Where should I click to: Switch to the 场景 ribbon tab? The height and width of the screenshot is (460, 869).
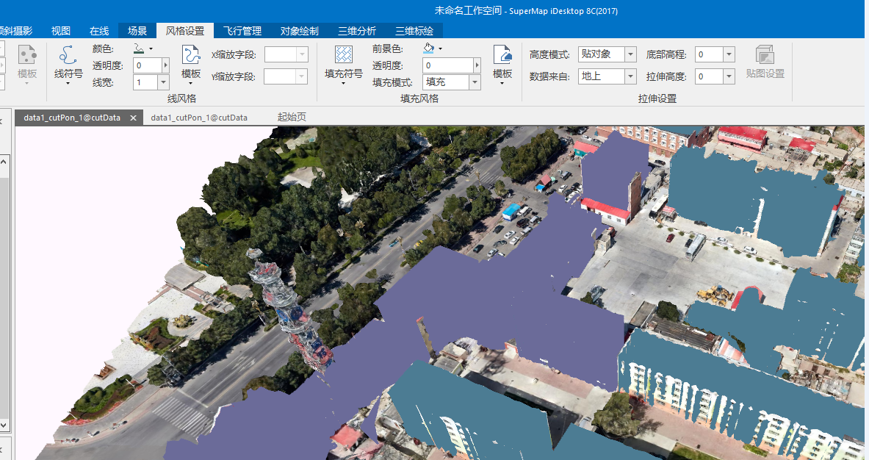click(137, 31)
